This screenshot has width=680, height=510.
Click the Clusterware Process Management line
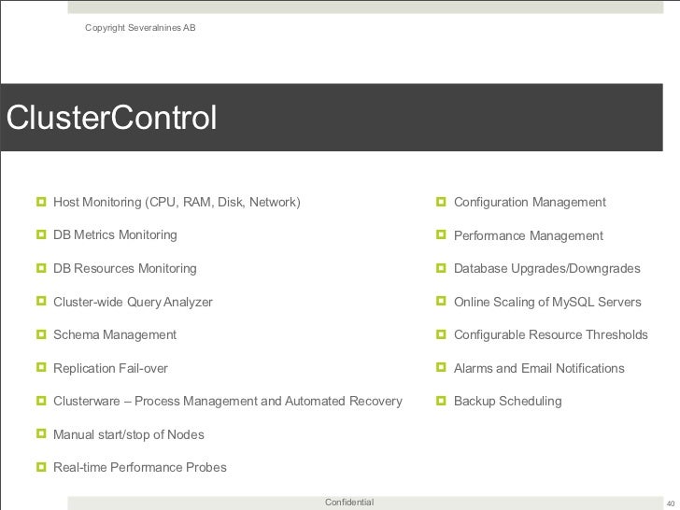(227, 401)
